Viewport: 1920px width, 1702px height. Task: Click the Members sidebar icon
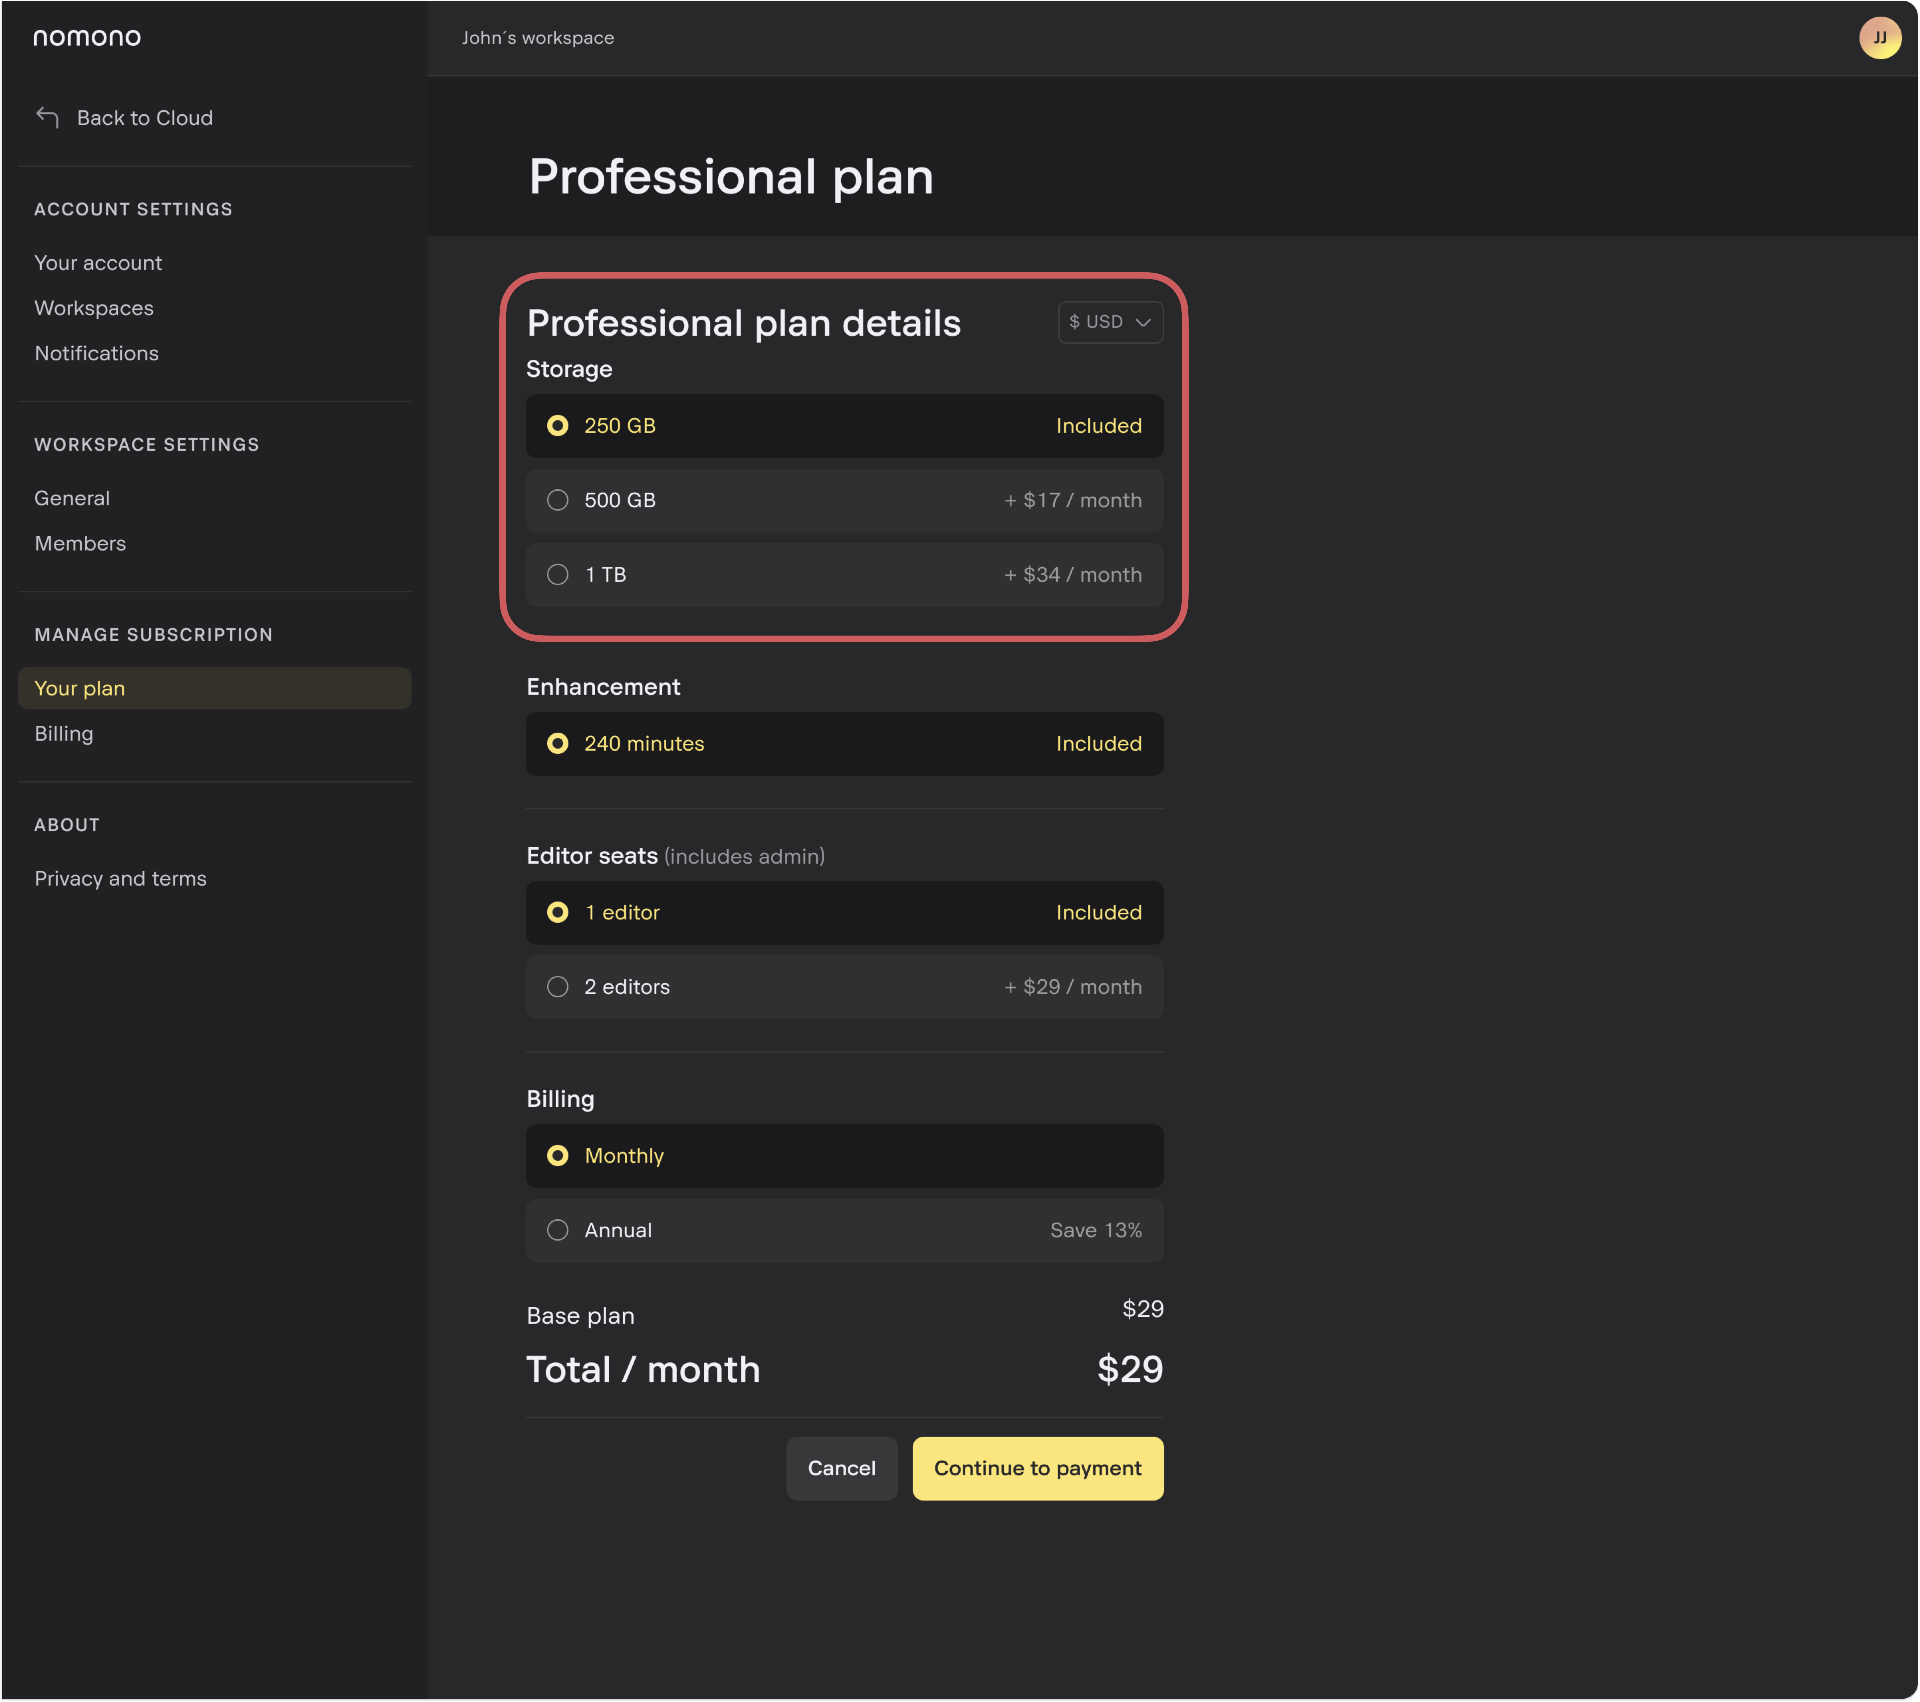click(x=79, y=541)
